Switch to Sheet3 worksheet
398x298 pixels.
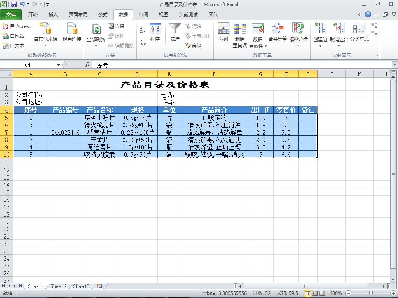(x=81, y=286)
